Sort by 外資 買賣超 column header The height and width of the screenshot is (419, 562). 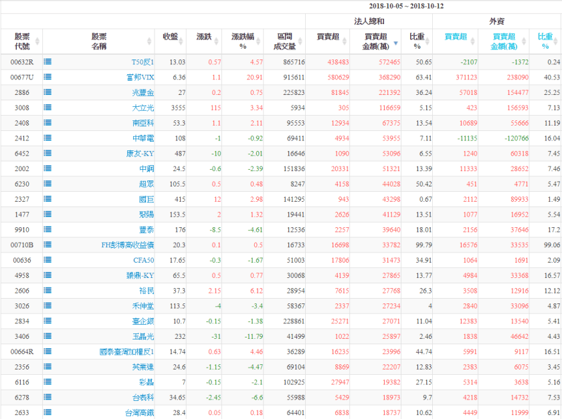pyautogui.click(x=456, y=37)
